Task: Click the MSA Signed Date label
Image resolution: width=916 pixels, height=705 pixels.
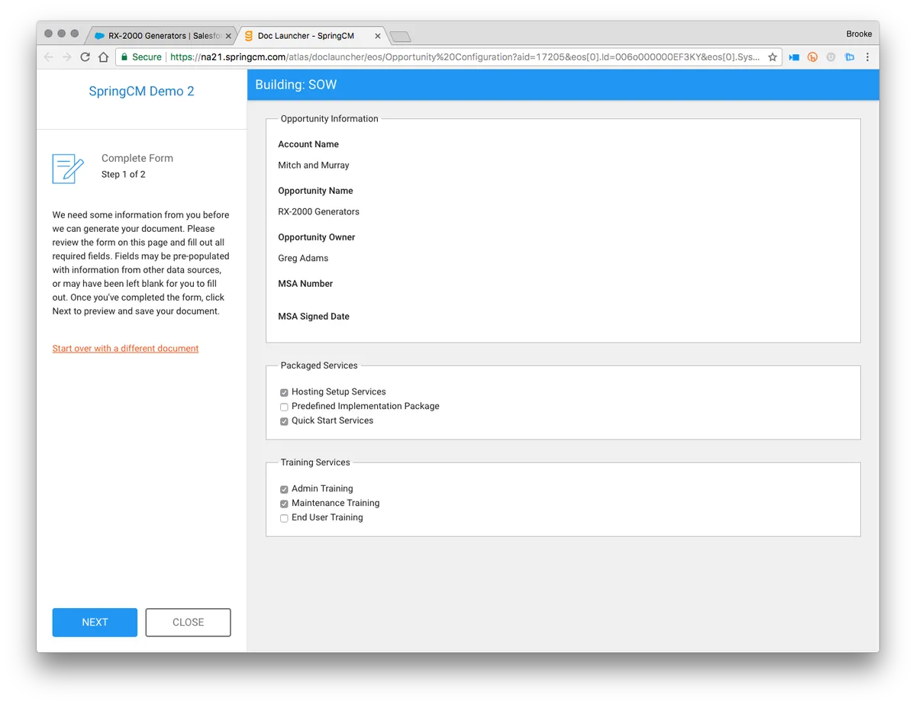Action: click(314, 316)
